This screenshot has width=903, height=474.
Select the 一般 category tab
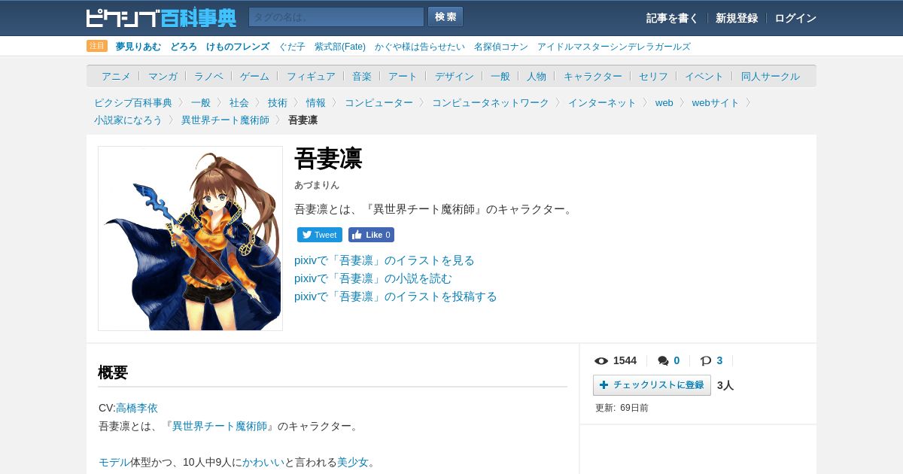pyautogui.click(x=500, y=76)
